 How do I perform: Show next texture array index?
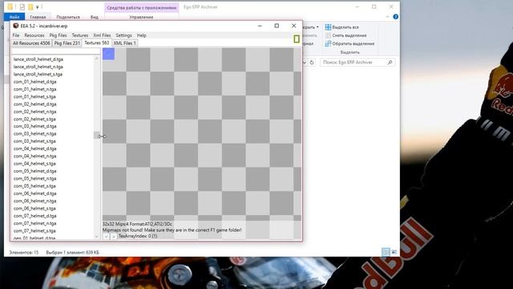coord(114,236)
